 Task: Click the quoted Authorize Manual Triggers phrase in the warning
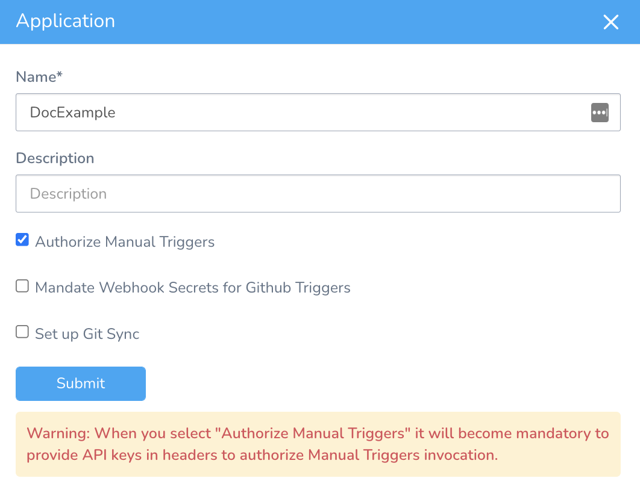(x=316, y=433)
